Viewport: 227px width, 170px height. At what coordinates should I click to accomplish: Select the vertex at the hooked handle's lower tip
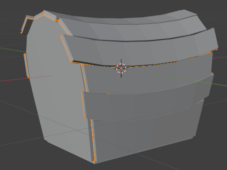21,33
